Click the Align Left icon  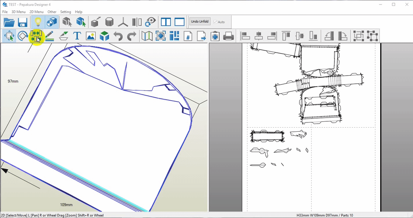pyautogui.click(x=245, y=36)
